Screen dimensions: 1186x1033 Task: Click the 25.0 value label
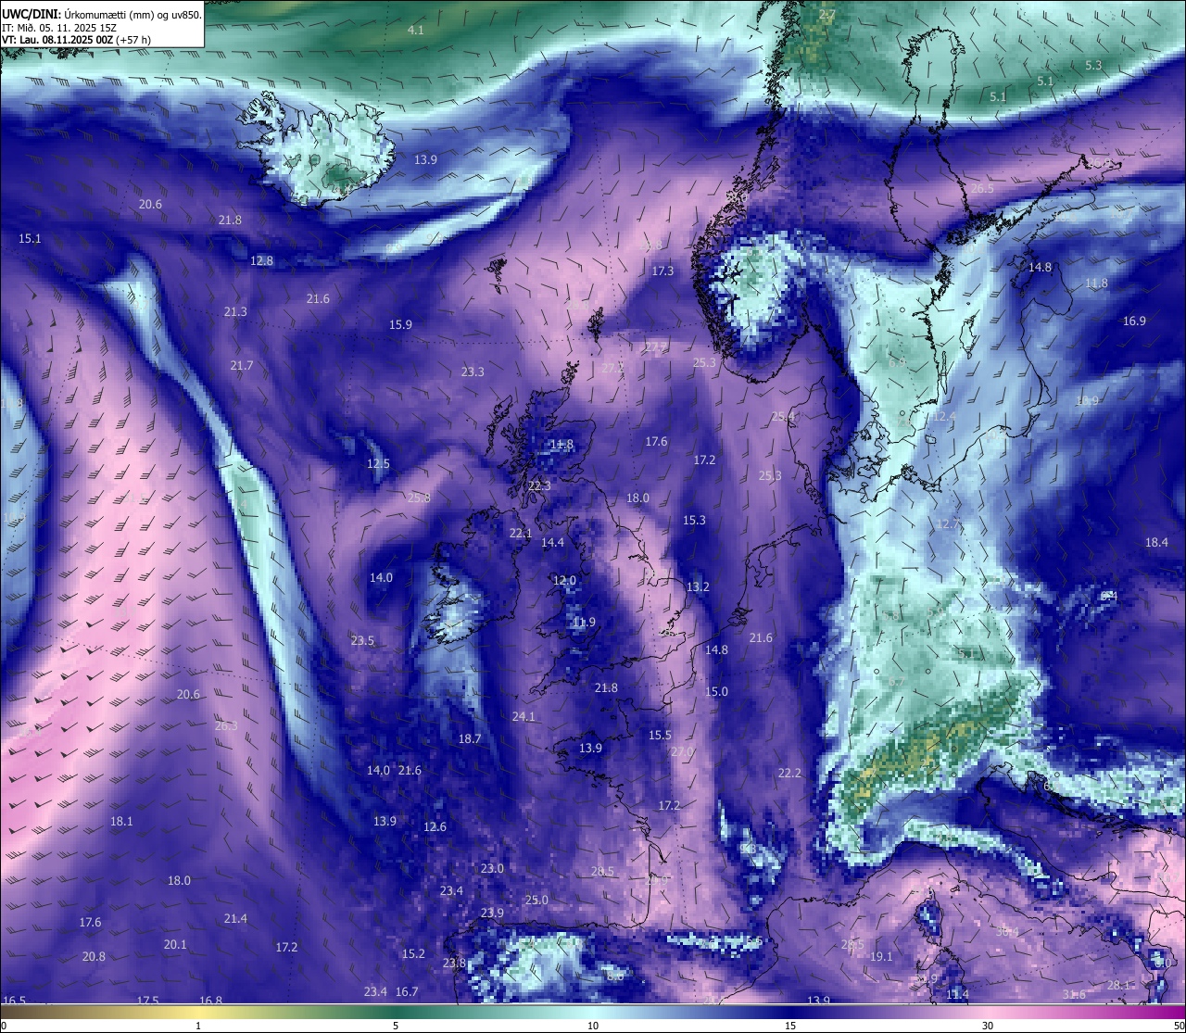[x=536, y=901]
